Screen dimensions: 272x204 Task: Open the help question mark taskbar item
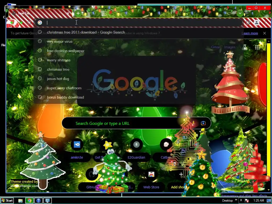point(39,201)
